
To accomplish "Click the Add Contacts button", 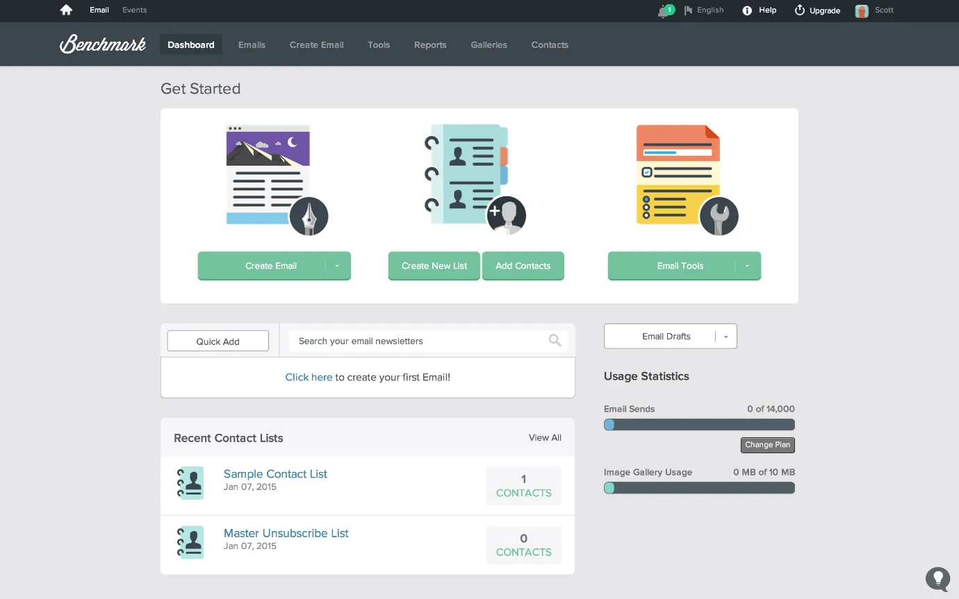I will (523, 266).
